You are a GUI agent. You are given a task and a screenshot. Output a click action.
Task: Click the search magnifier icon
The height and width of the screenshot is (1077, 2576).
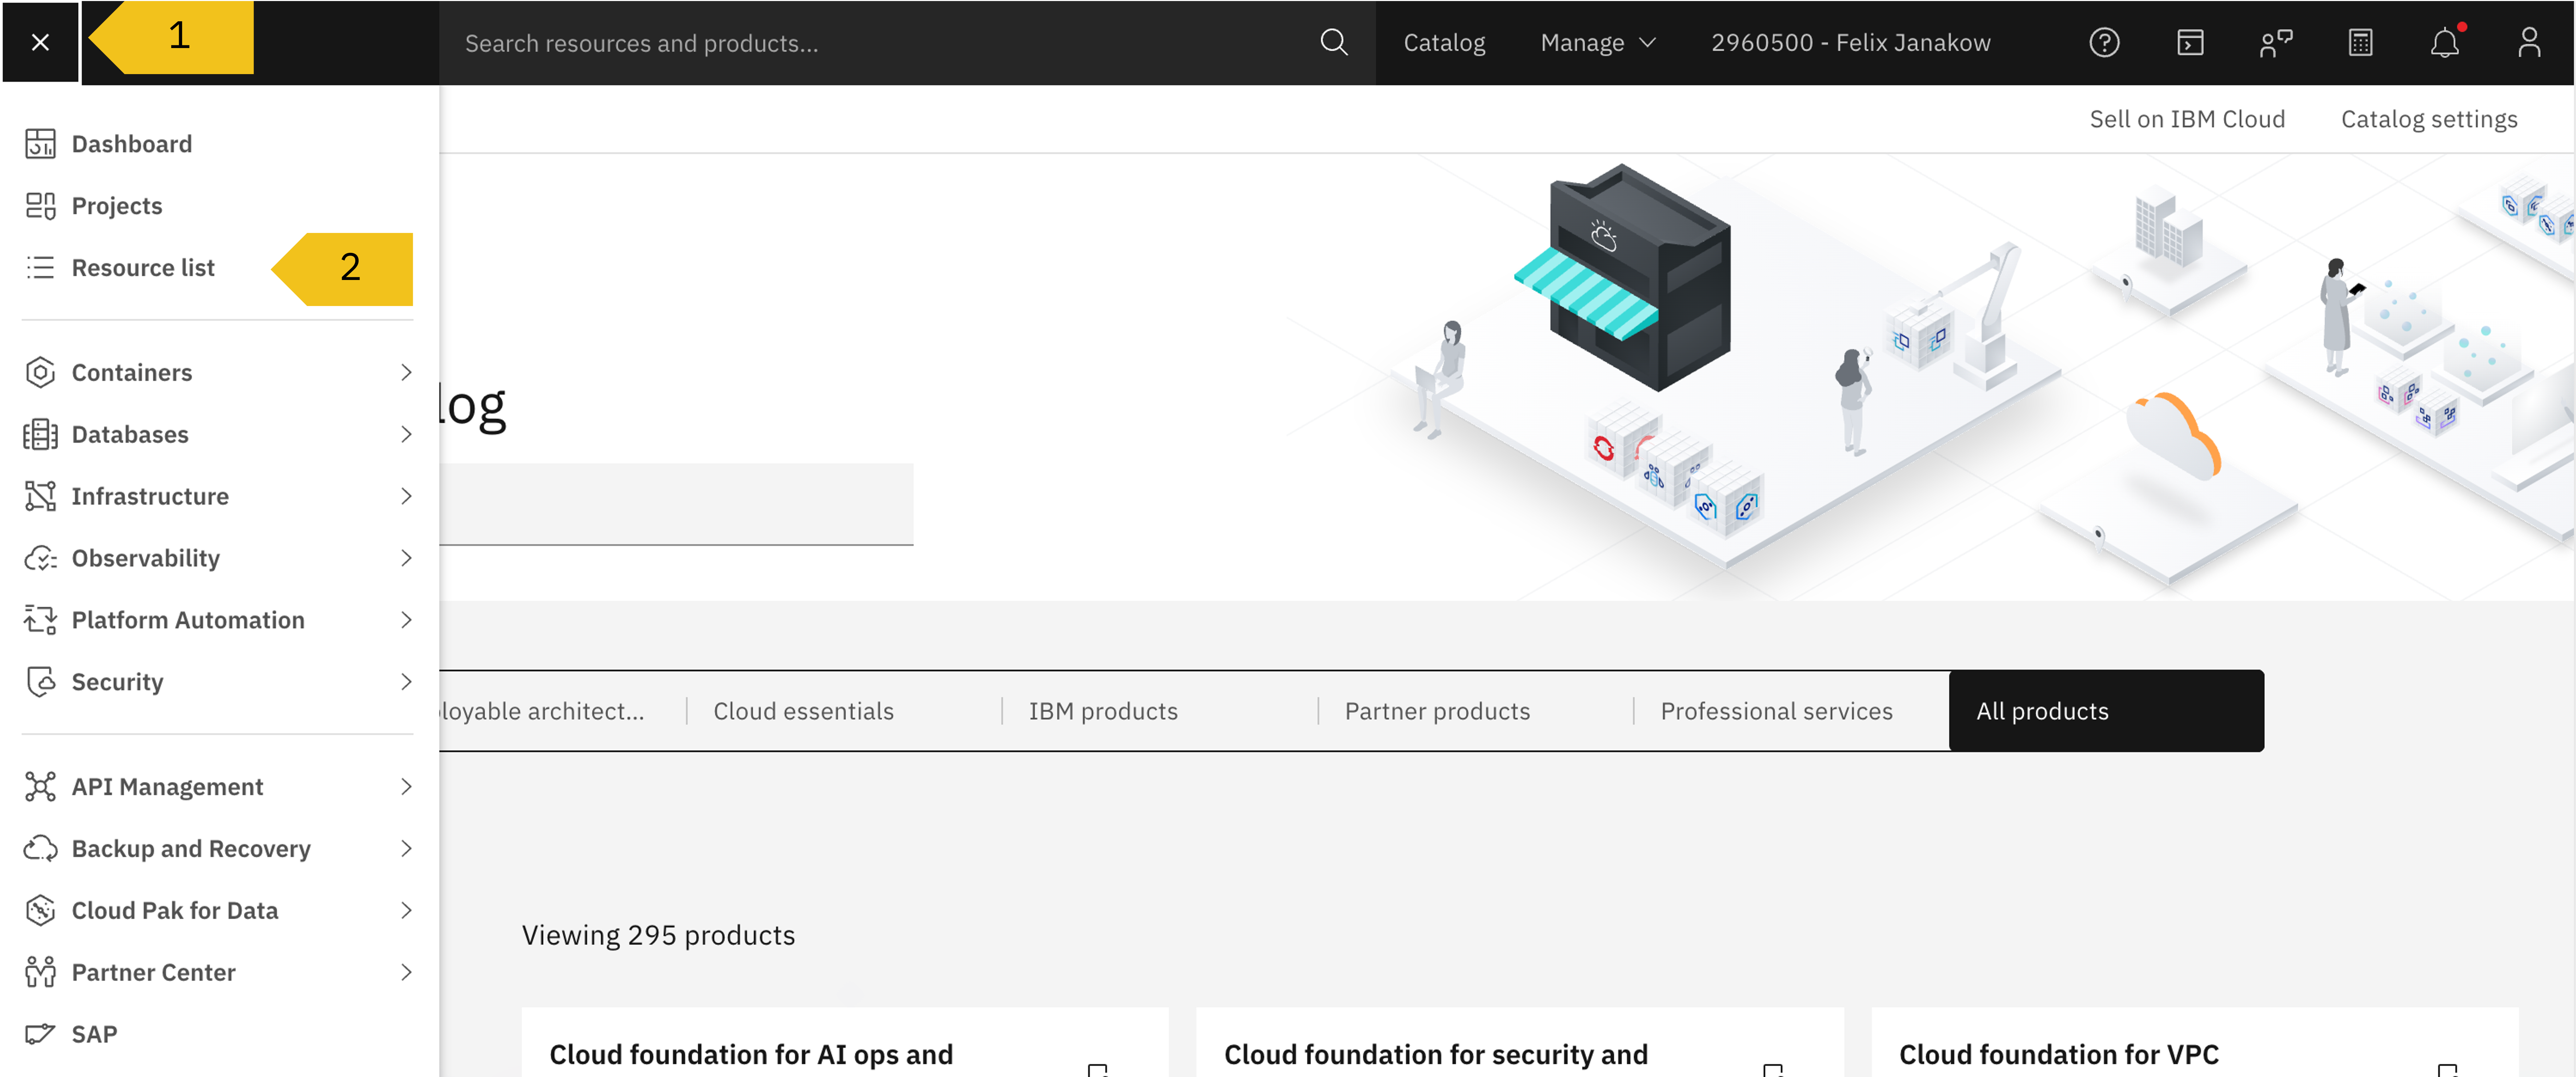(x=1333, y=43)
